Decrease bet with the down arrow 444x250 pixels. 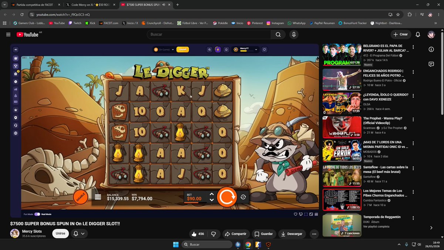212,200
